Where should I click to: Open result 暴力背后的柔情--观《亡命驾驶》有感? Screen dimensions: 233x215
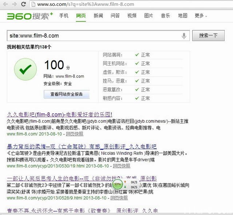click(x=82, y=147)
